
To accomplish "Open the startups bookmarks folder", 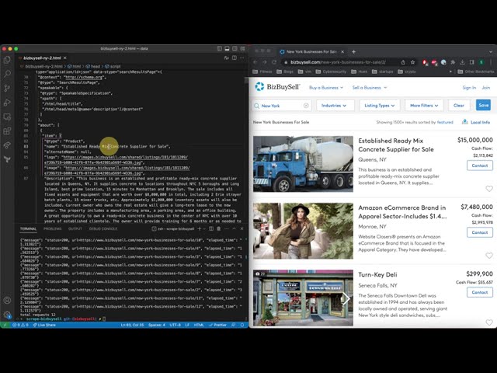I will [x=383, y=71].
